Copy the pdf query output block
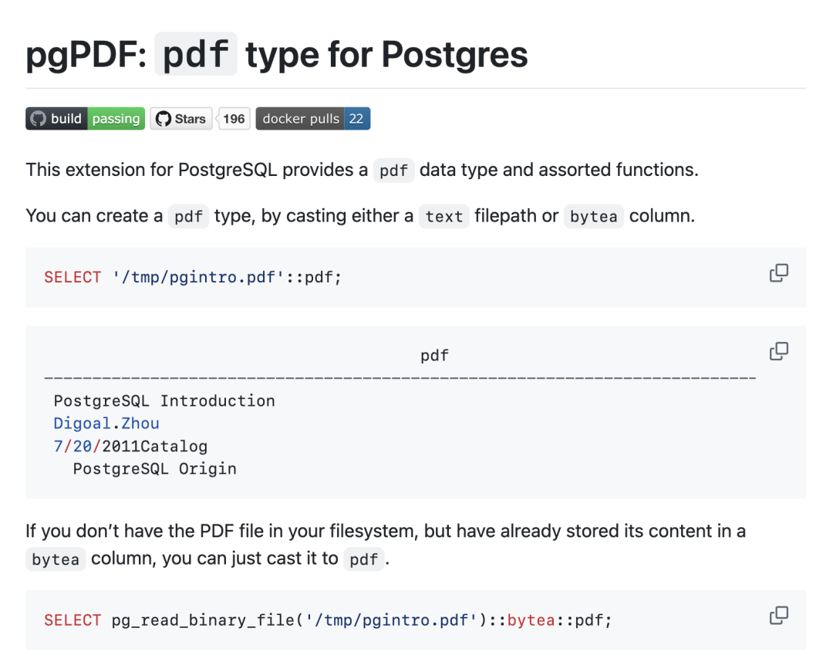833x662 pixels. (x=778, y=352)
